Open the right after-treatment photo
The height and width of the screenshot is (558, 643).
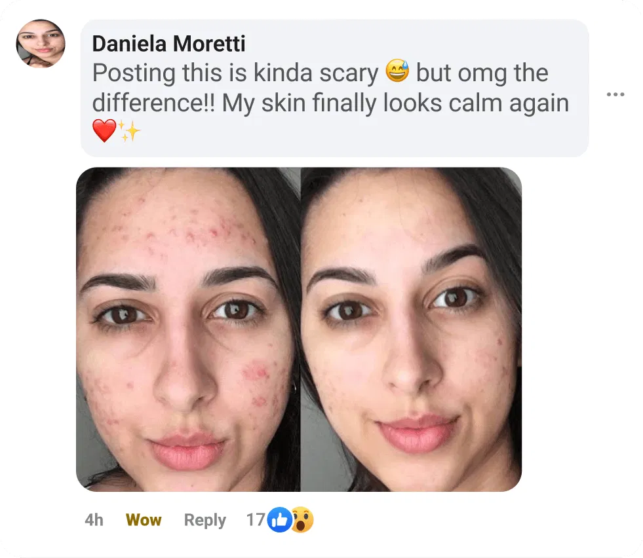click(412, 329)
